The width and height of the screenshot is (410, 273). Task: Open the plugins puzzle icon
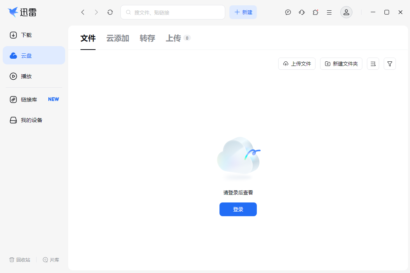[x=316, y=12]
